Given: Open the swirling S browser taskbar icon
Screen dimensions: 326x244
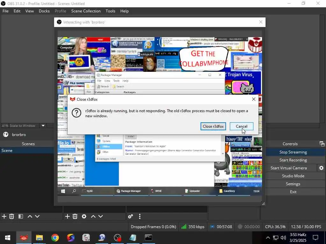Looking at the screenshot, I should (70, 238).
